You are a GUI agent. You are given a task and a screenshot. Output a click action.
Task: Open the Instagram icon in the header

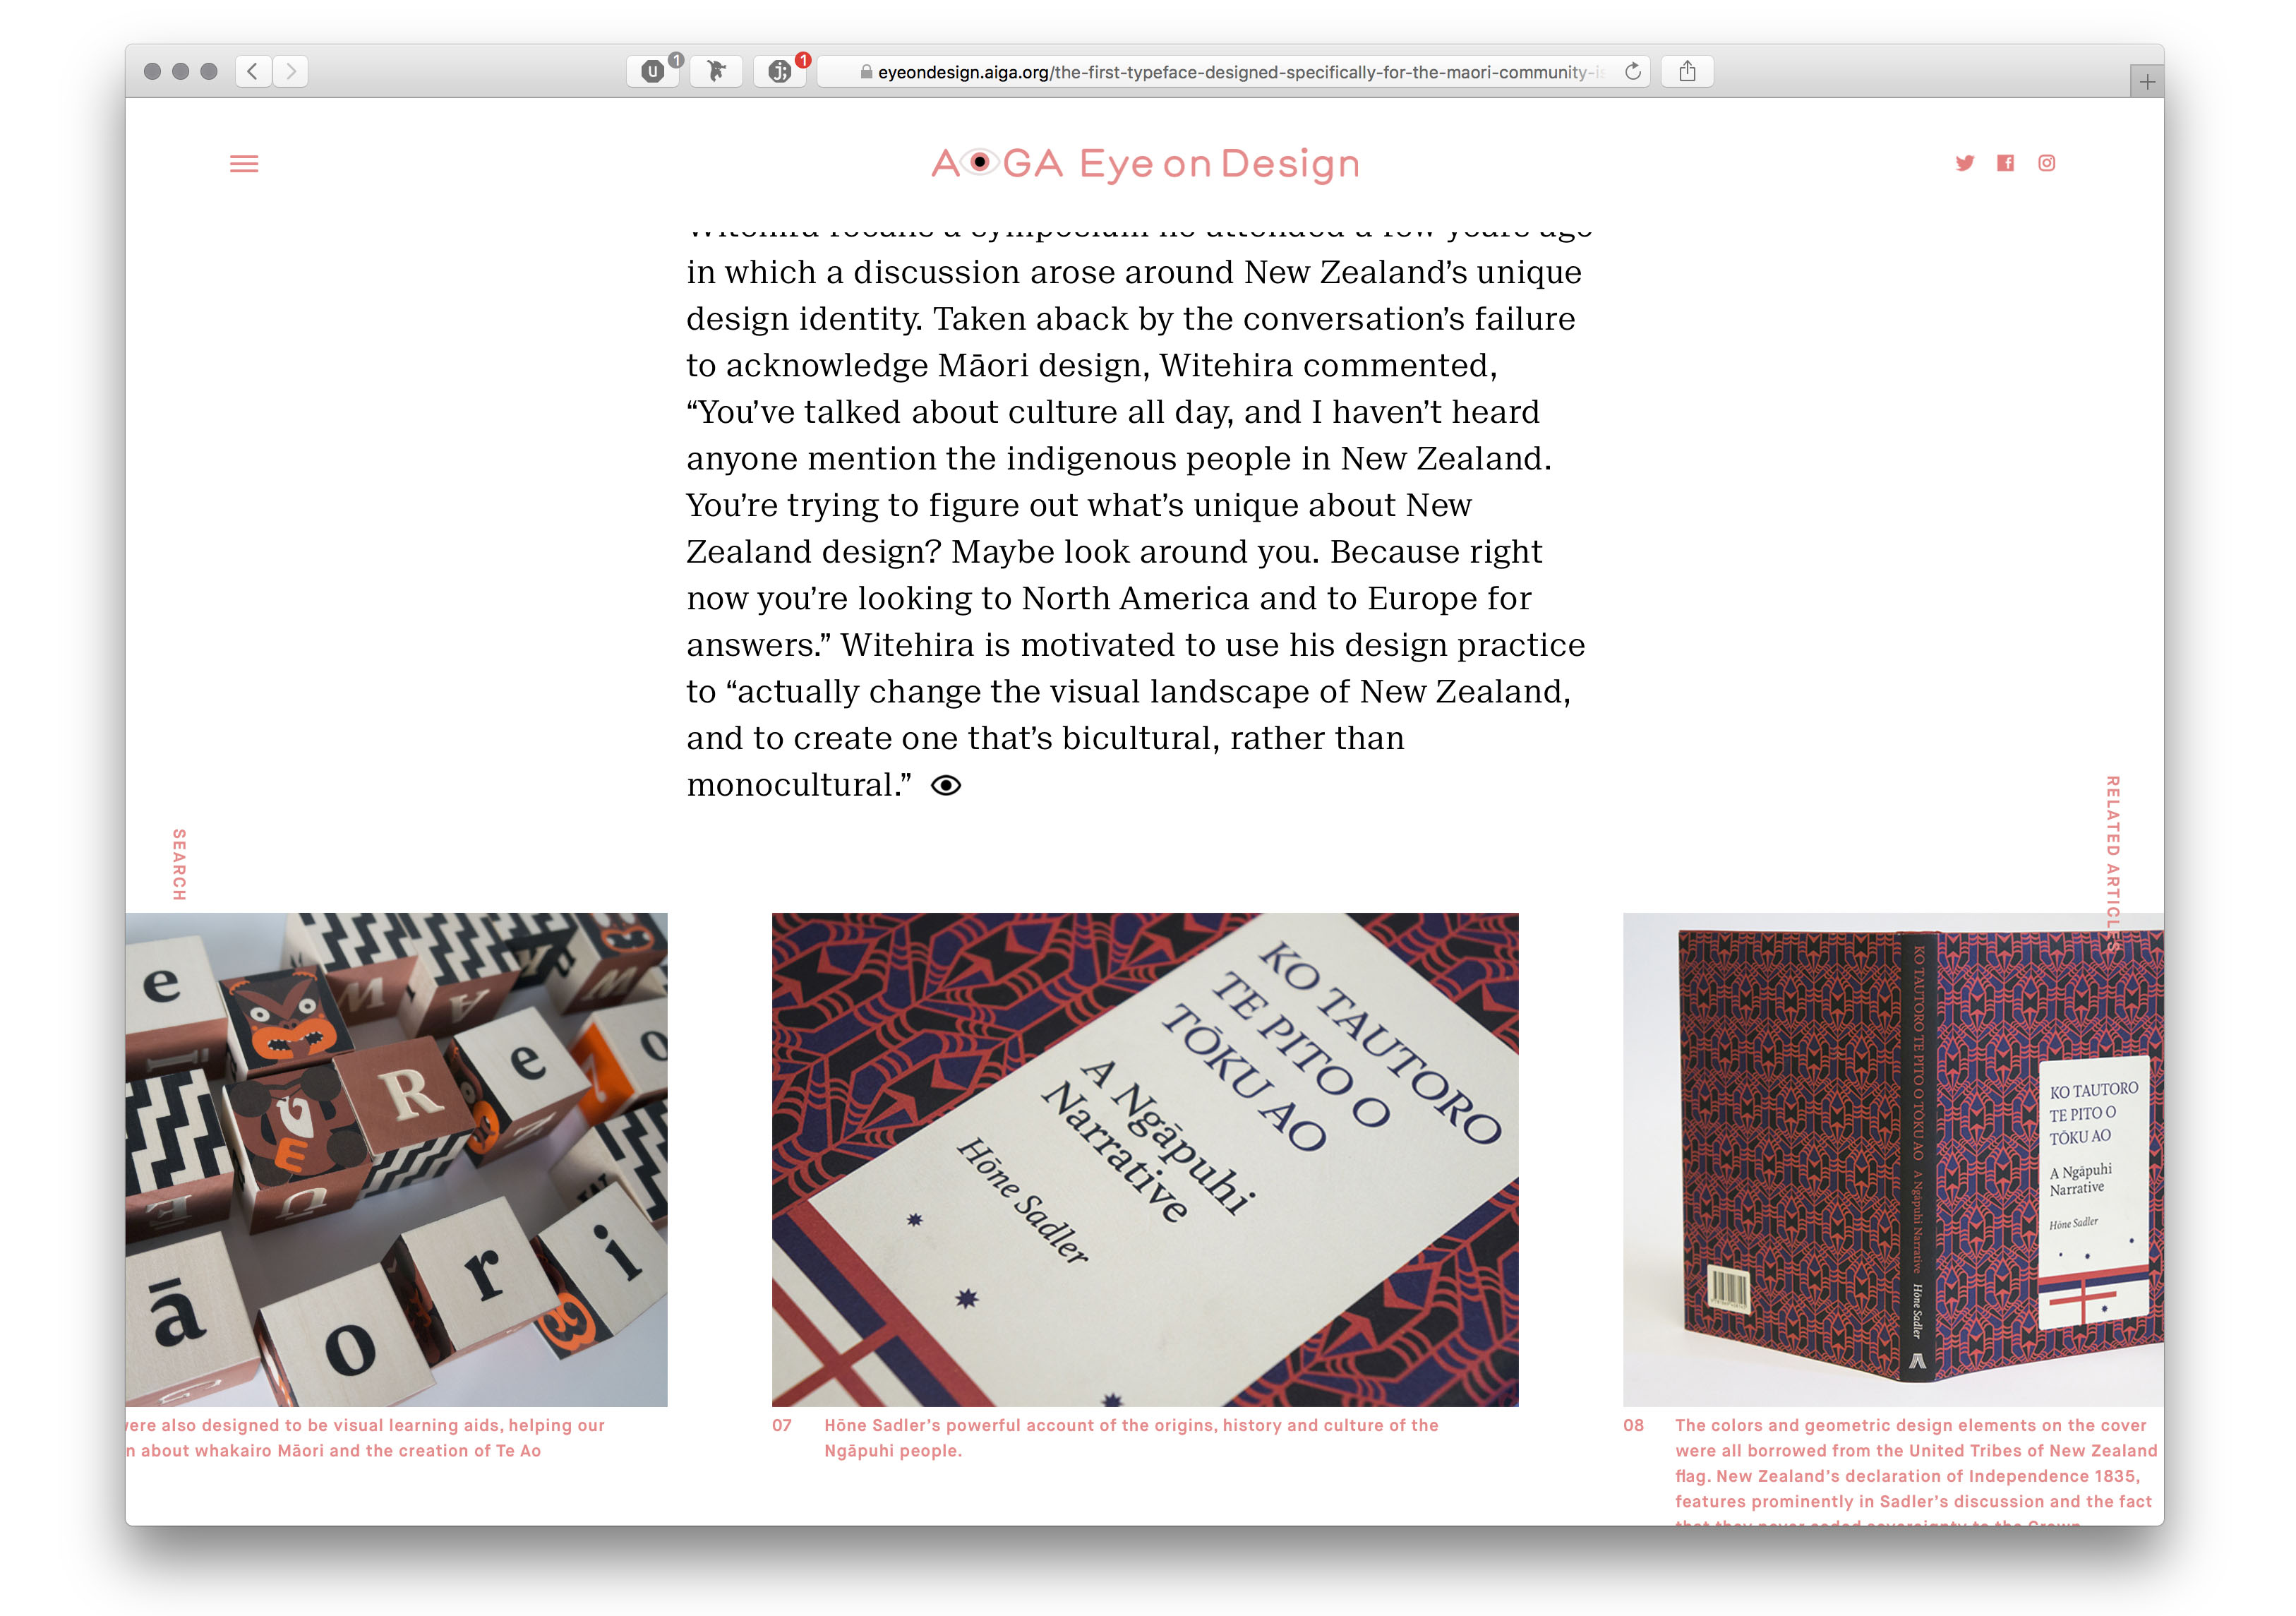point(2046,163)
